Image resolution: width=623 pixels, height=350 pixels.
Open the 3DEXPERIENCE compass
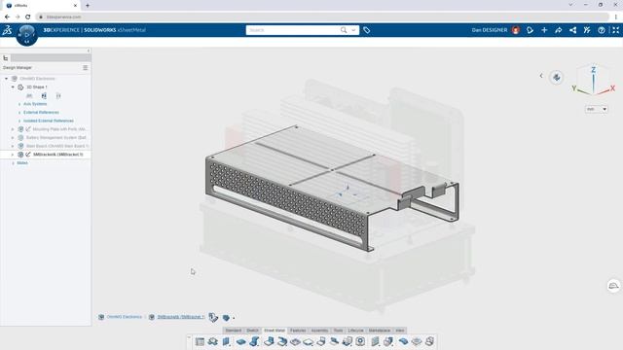point(26,35)
